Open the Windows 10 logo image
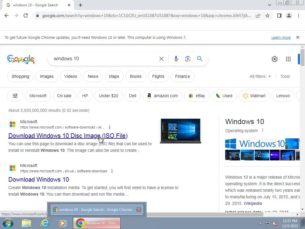This screenshot has width=305, height=229. [255, 144]
